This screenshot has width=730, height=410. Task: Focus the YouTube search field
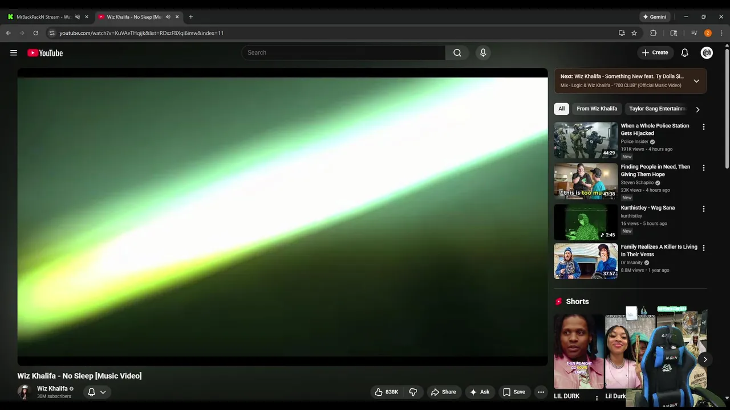click(343, 53)
